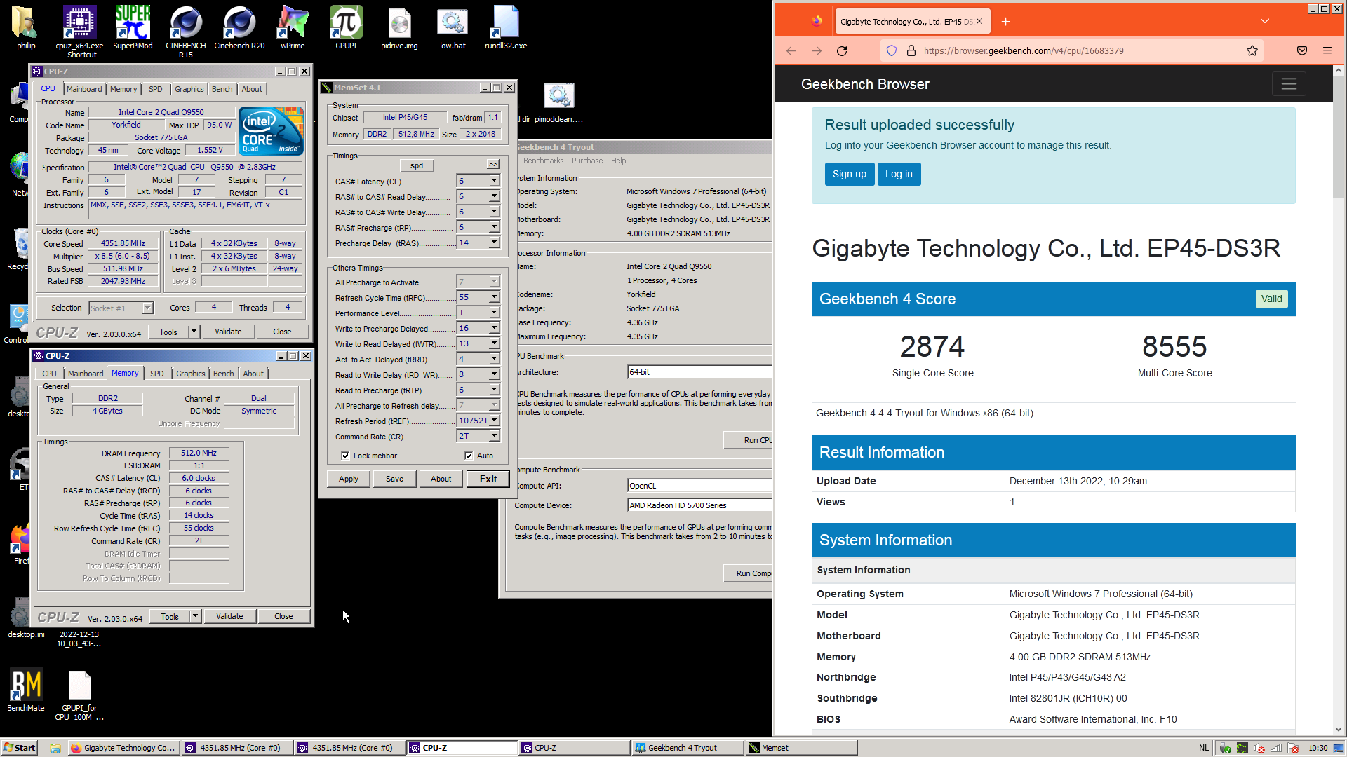Open the Geekbench Browser hamburger menu
Image resolution: width=1347 pixels, height=757 pixels.
[1289, 84]
